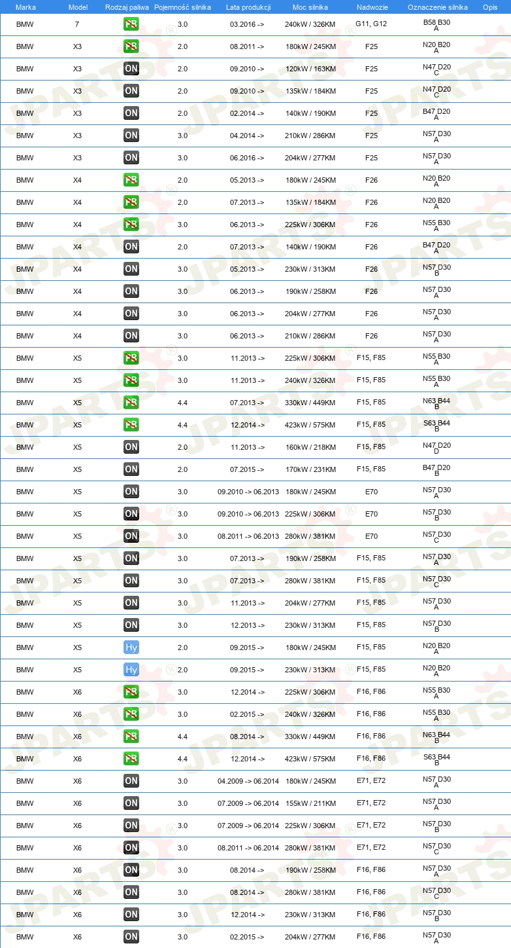Click the ON diesel icon for X3 135kW / 184KM

pyautogui.click(x=131, y=91)
